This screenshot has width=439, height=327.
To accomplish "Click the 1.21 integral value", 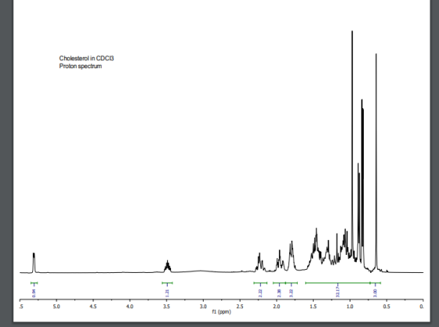I will click(x=168, y=292).
